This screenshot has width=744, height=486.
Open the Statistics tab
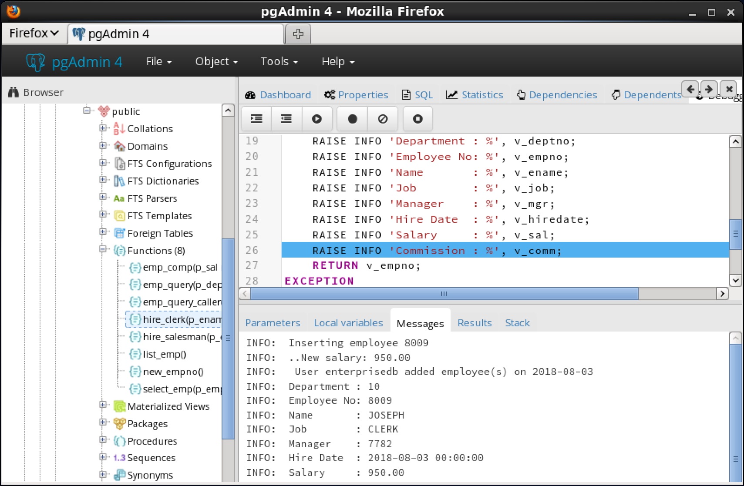[475, 95]
